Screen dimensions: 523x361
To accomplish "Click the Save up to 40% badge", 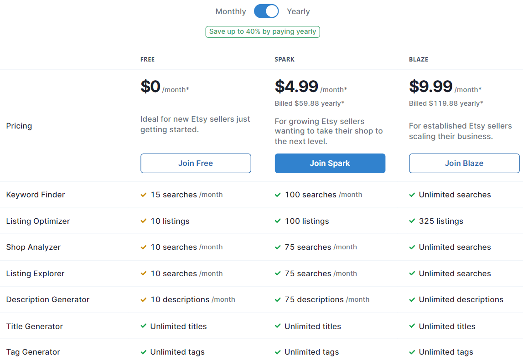I will pos(263,31).
